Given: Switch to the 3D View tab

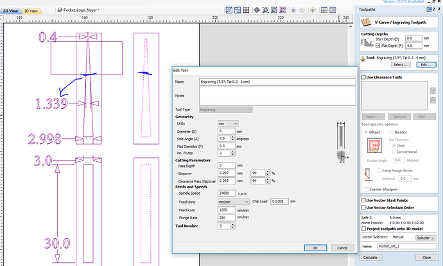Looking at the screenshot, I should tap(31, 11).
